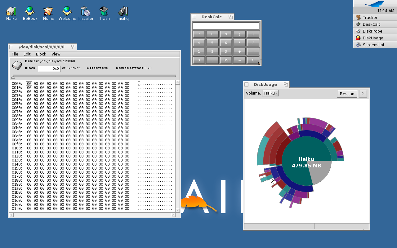Click the 7 key in DeskCalc
Viewport: 397px width, 248px height.
point(199,34)
